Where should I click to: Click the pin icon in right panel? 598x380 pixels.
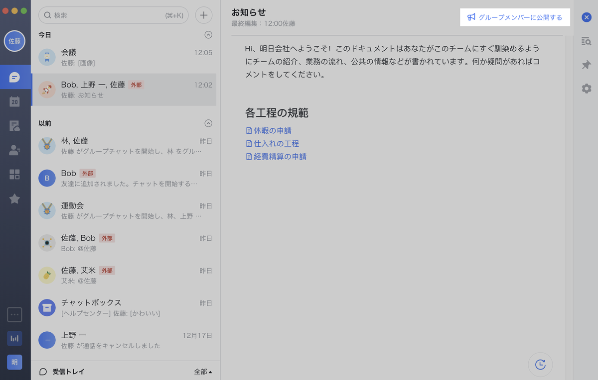click(586, 65)
